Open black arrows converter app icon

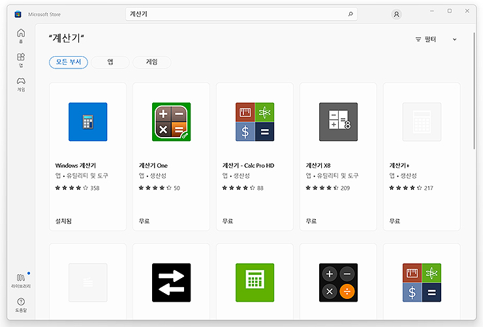click(x=171, y=283)
